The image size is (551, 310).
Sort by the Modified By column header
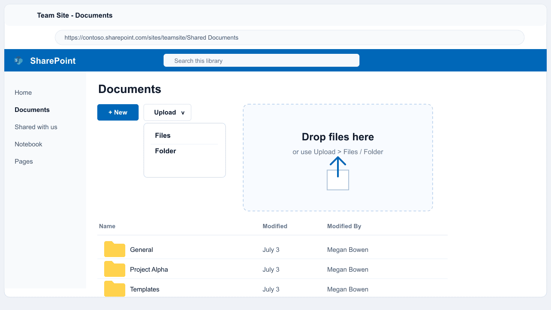pos(344,226)
